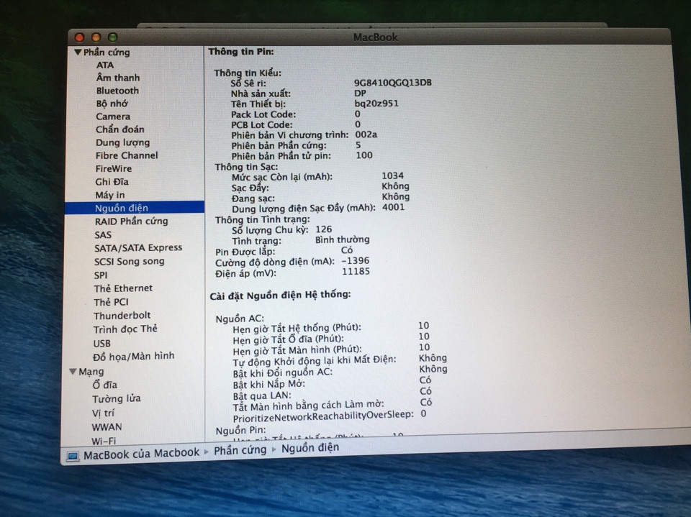Select Bluetooth in the sidebar
The height and width of the screenshot is (517, 691).
[117, 91]
